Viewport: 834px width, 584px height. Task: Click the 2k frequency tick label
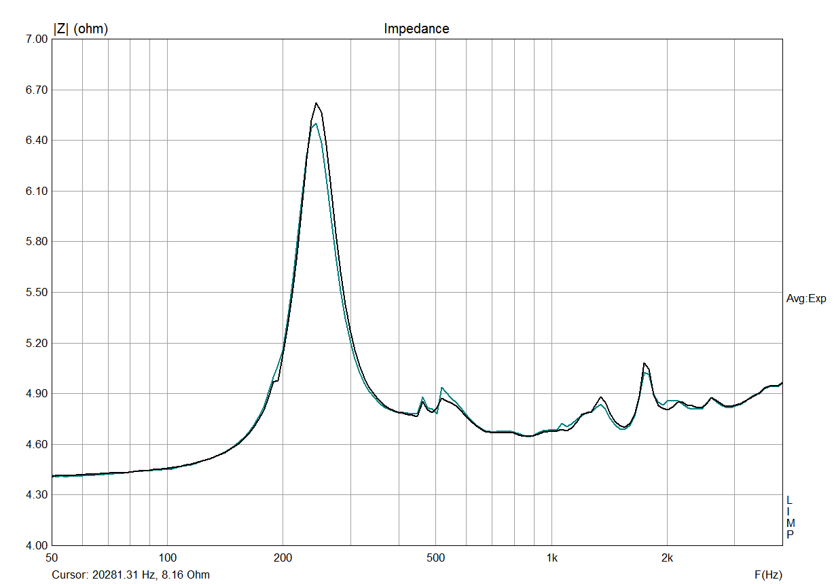[x=667, y=558]
